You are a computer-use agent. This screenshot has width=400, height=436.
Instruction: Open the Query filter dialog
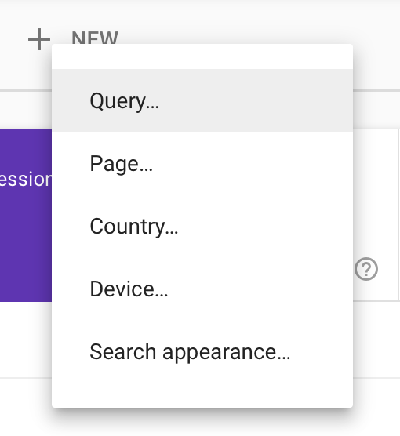tap(202, 100)
